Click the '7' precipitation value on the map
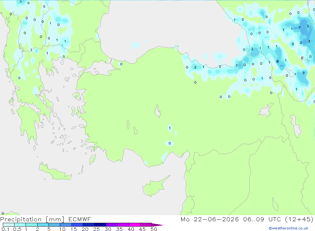 (x=299, y=27)
